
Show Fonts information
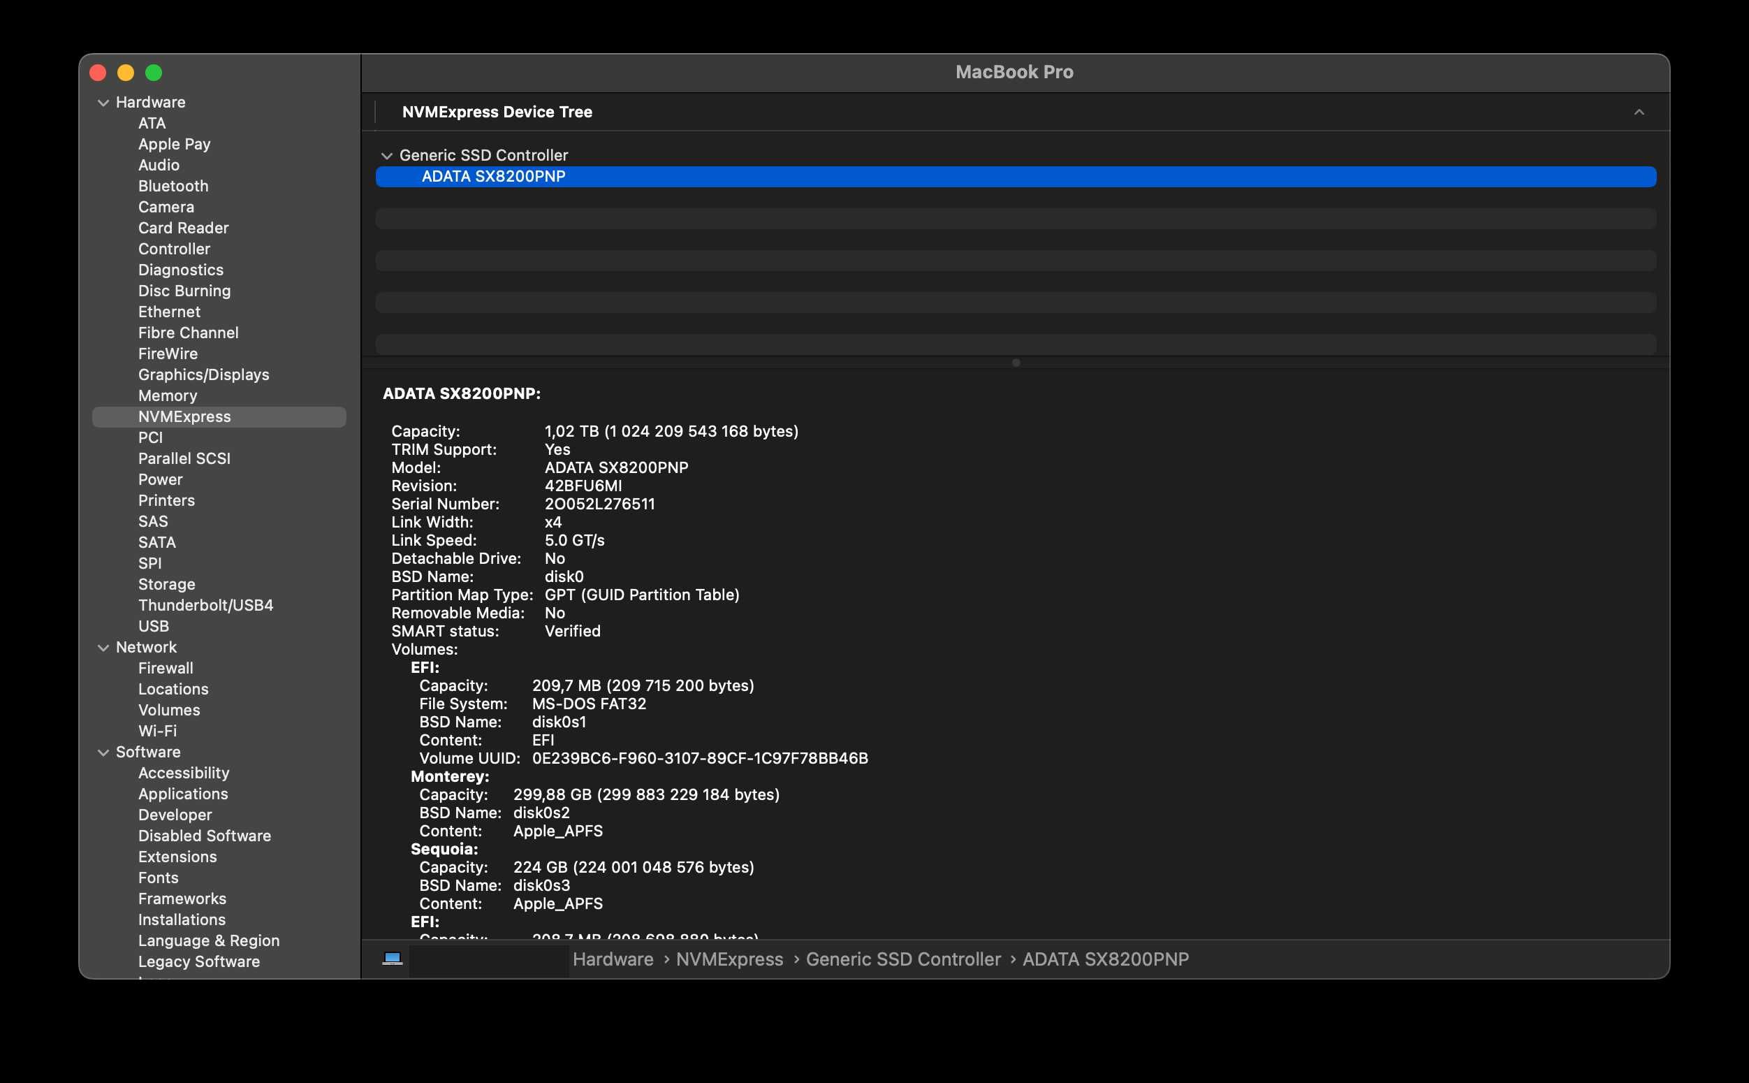[x=159, y=878]
